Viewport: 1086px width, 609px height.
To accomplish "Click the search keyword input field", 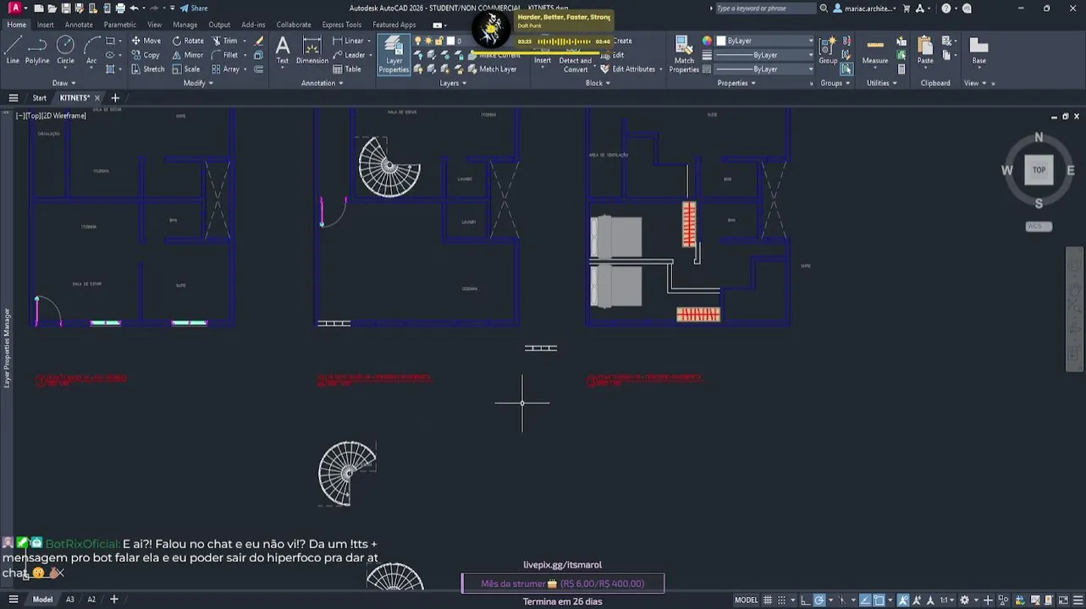I will point(764,8).
